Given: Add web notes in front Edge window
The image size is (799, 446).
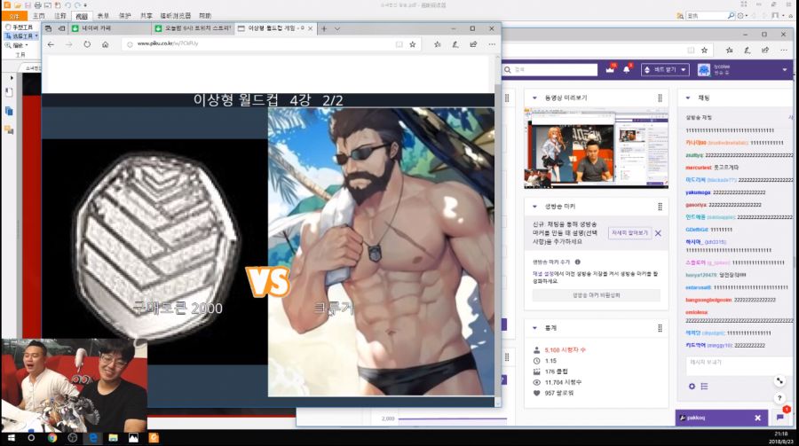Looking at the screenshot, I should tap(455, 45).
